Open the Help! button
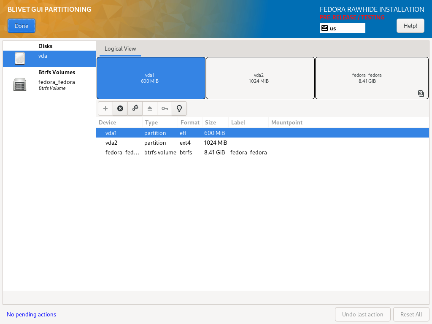Viewport: 432px width, 324px height. (410, 26)
